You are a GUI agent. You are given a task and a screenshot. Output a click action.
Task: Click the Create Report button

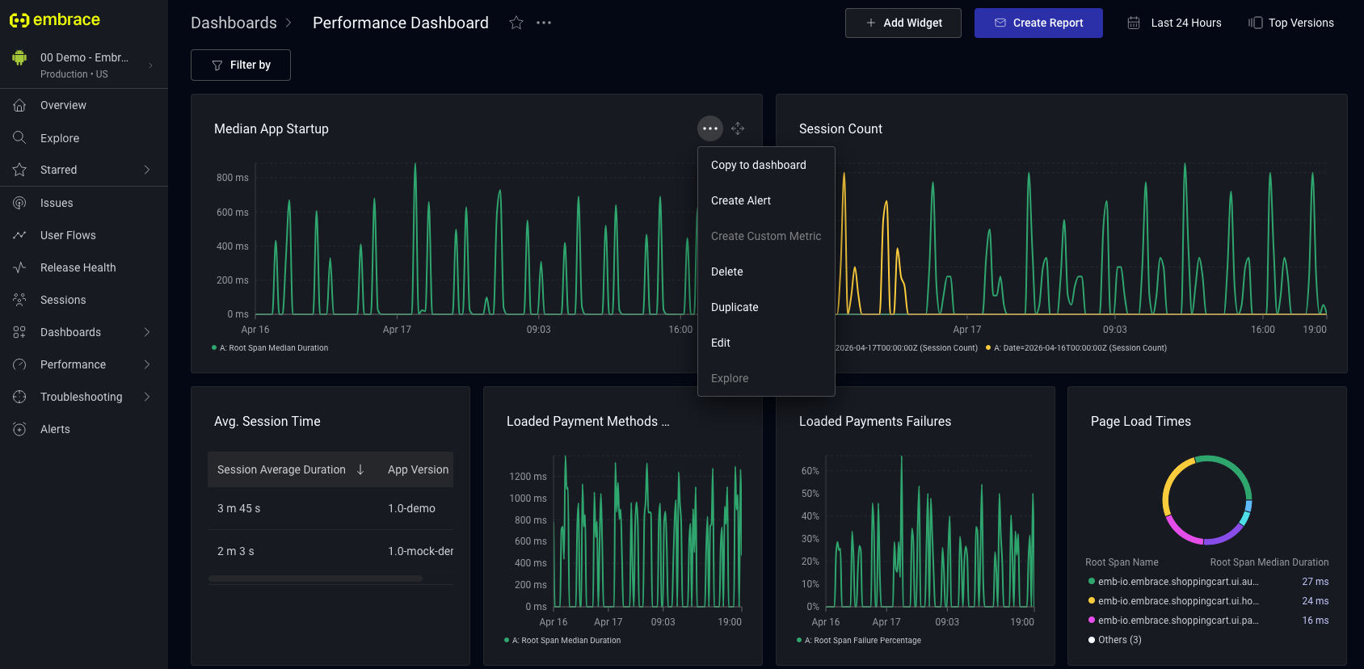1038,23
